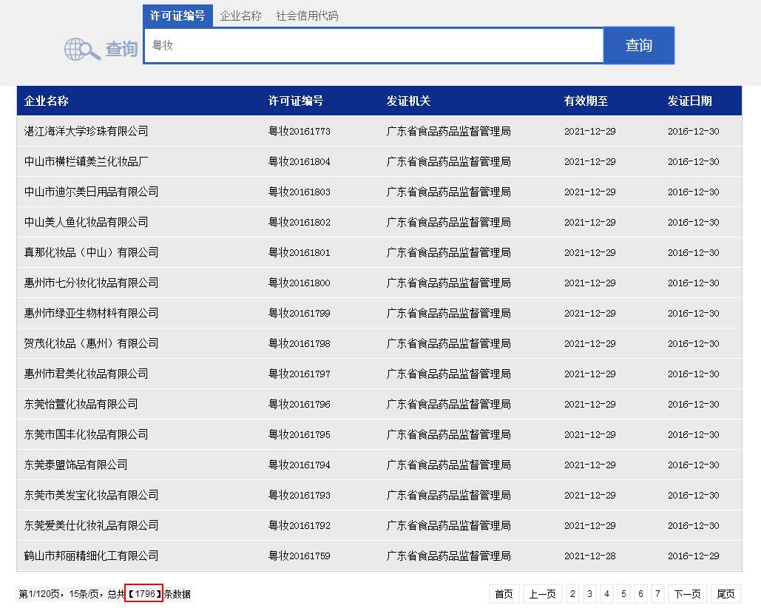Viewport: 761px width, 614px height.
Task: Open 真那化妆品（中山）有限公司 entry
Action: coord(91,252)
